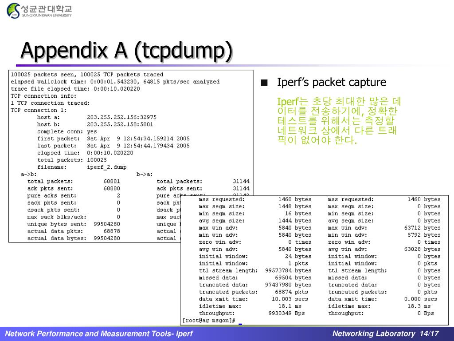Click 'min segm size: 16 bytes'
This screenshot has width=454, height=341.
(255, 214)
